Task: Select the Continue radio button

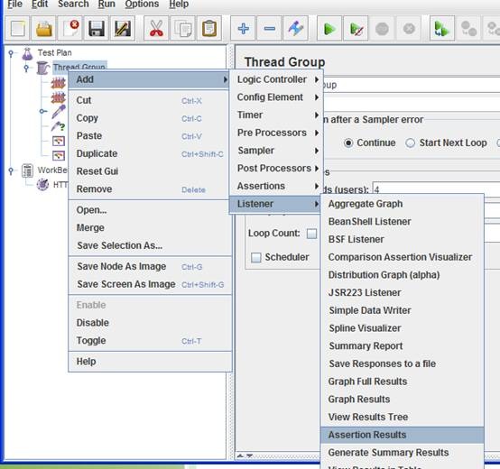Action: click(348, 143)
